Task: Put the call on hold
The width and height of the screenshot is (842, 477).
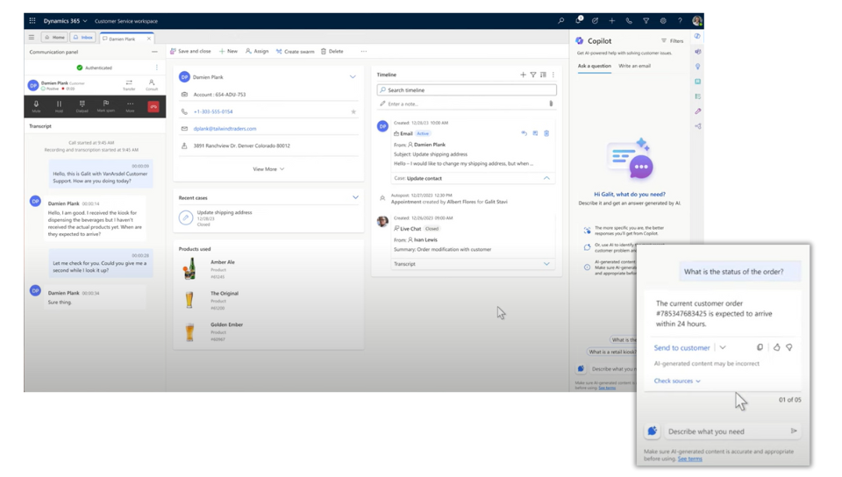Action: 59,105
